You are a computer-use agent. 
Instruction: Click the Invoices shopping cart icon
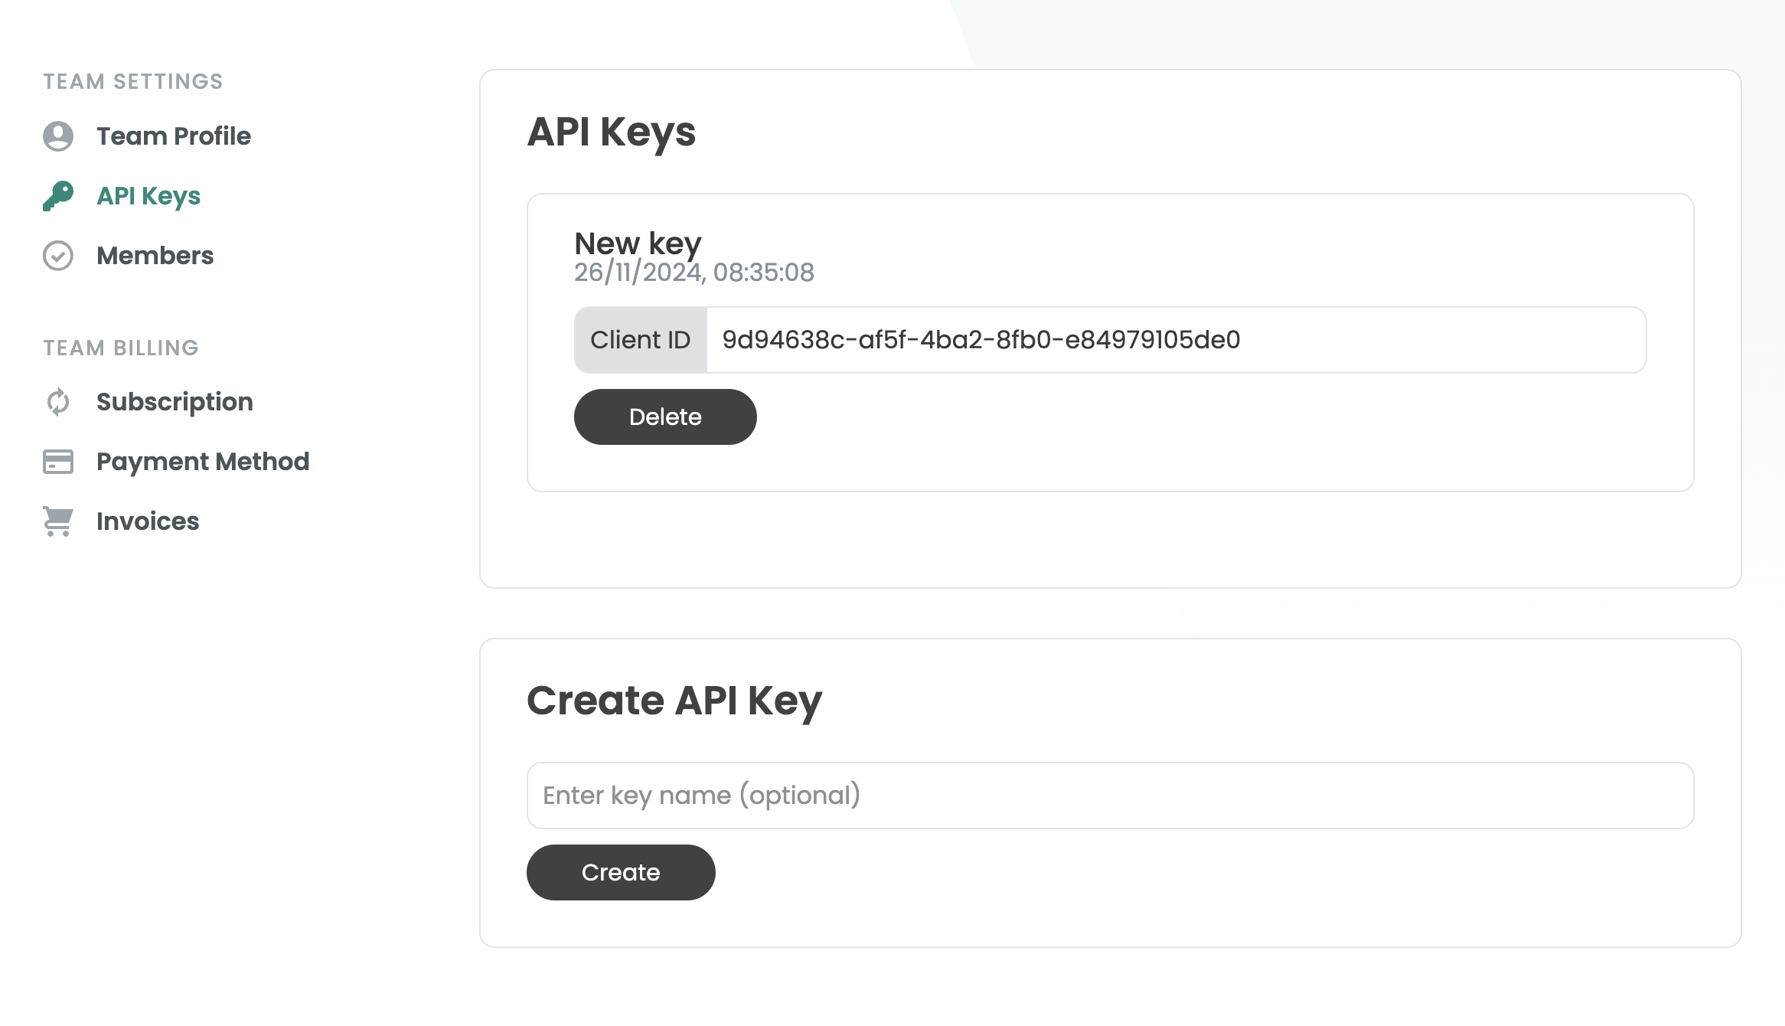click(x=58, y=521)
